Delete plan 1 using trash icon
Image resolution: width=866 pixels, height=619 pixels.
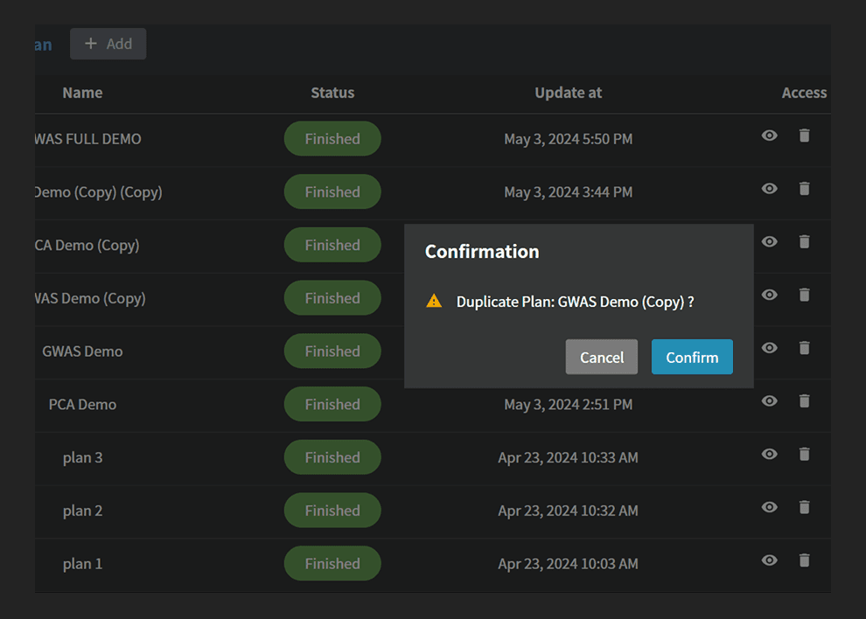coord(804,560)
